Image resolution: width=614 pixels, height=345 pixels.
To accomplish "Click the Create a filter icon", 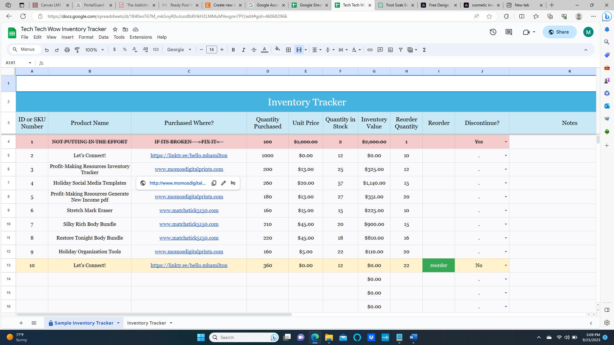I will (x=400, y=50).
